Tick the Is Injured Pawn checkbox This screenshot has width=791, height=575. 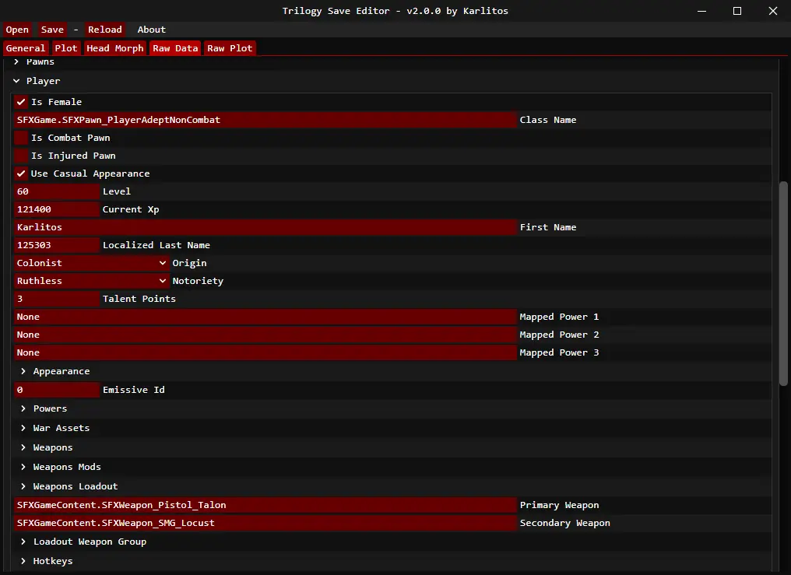pyautogui.click(x=21, y=156)
